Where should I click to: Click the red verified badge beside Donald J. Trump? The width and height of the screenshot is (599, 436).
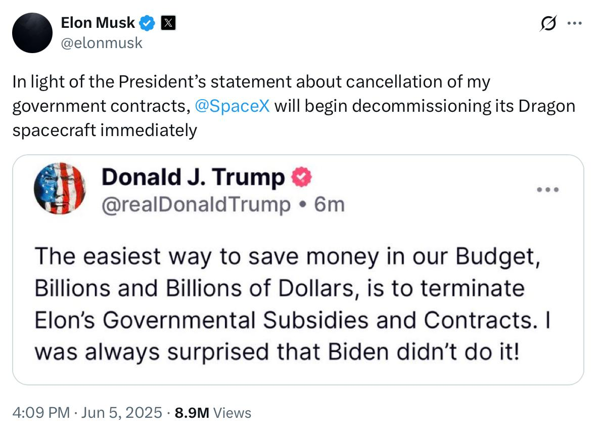pyautogui.click(x=301, y=177)
